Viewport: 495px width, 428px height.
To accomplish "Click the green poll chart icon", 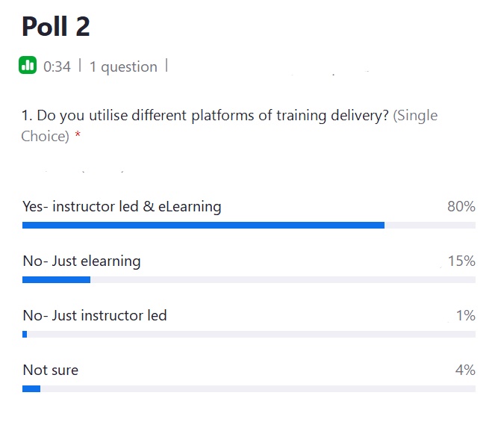I will pyautogui.click(x=28, y=65).
